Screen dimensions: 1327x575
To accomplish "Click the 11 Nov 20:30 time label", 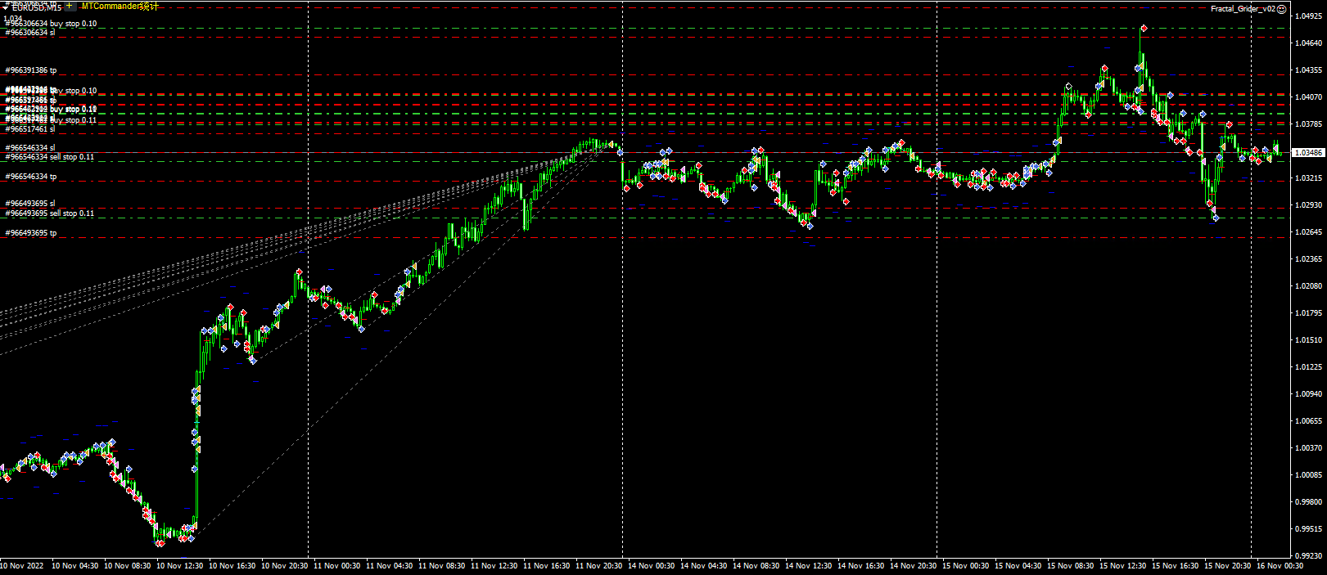I will tap(599, 566).
